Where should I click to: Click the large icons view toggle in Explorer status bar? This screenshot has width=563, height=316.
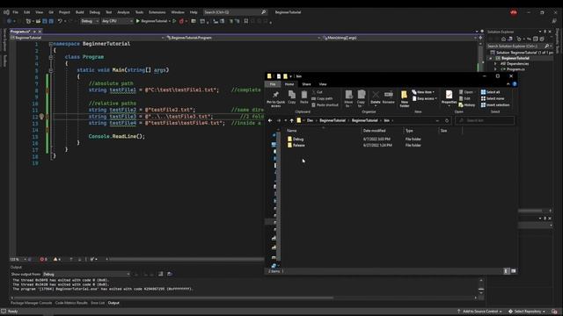coord(514,271)
